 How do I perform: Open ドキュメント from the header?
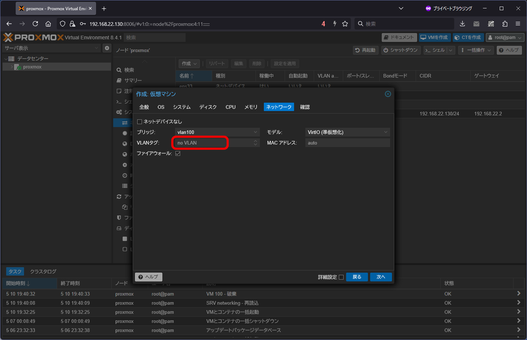coord(399,37)
